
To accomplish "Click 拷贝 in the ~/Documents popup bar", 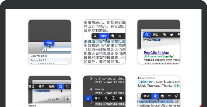I will 41,86.
